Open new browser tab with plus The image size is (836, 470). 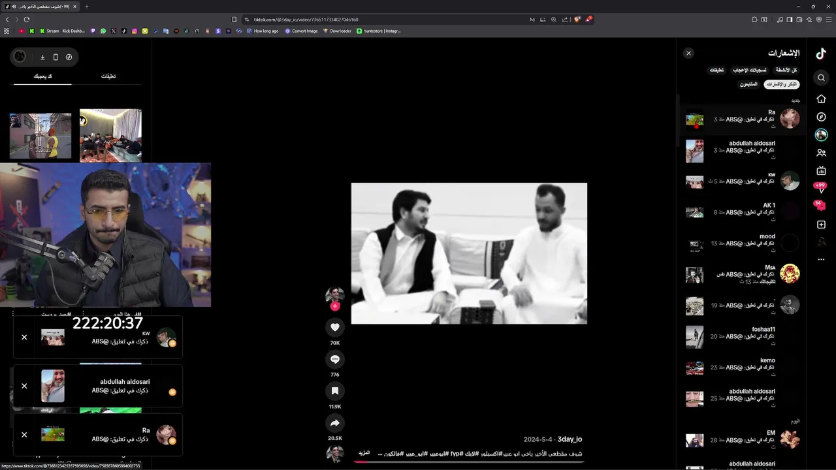(x=87, y=7)
